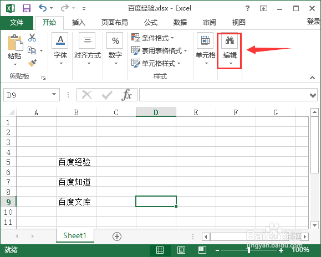321x257 pixels.
Task: Select column D header
Action: [156, 112]
